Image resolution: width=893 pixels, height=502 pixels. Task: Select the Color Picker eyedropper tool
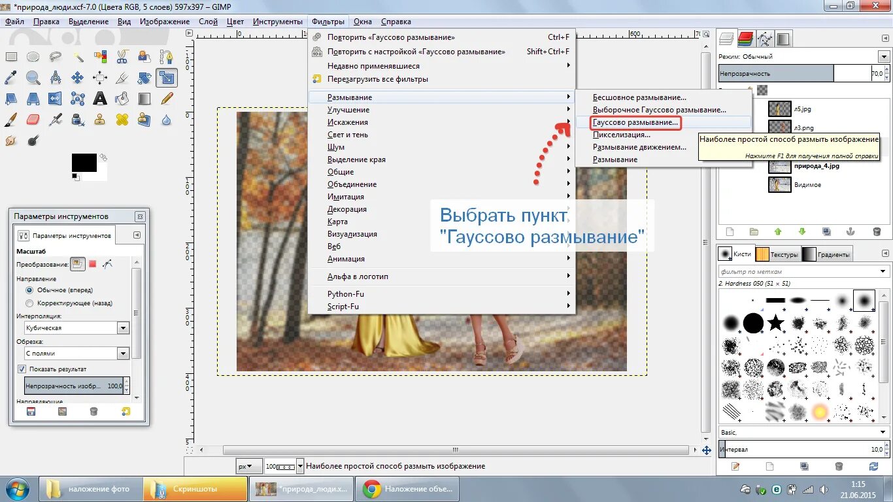click(x=11, y=78)
